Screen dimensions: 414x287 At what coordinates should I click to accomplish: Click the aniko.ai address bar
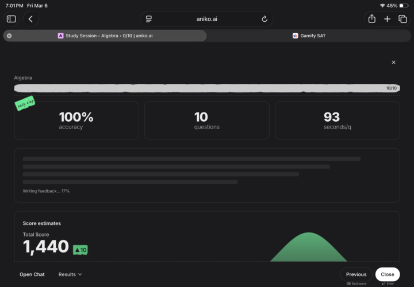tap(207, 19)
